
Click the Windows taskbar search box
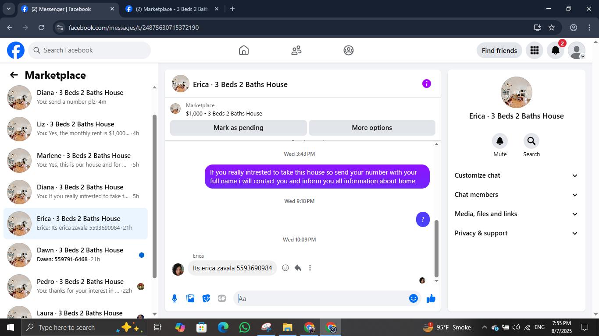pos(83,327)
